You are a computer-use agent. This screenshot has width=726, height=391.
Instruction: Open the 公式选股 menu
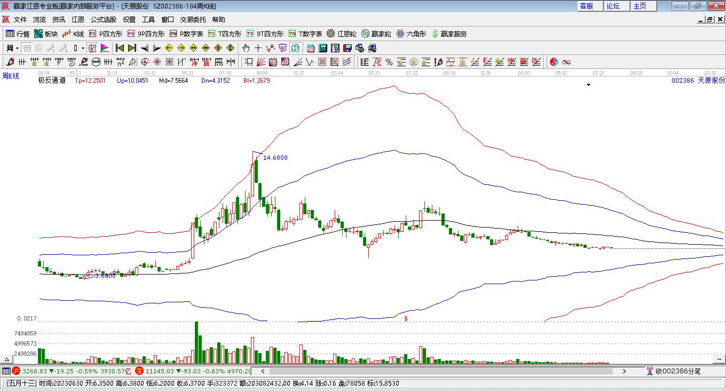point(104,20)
